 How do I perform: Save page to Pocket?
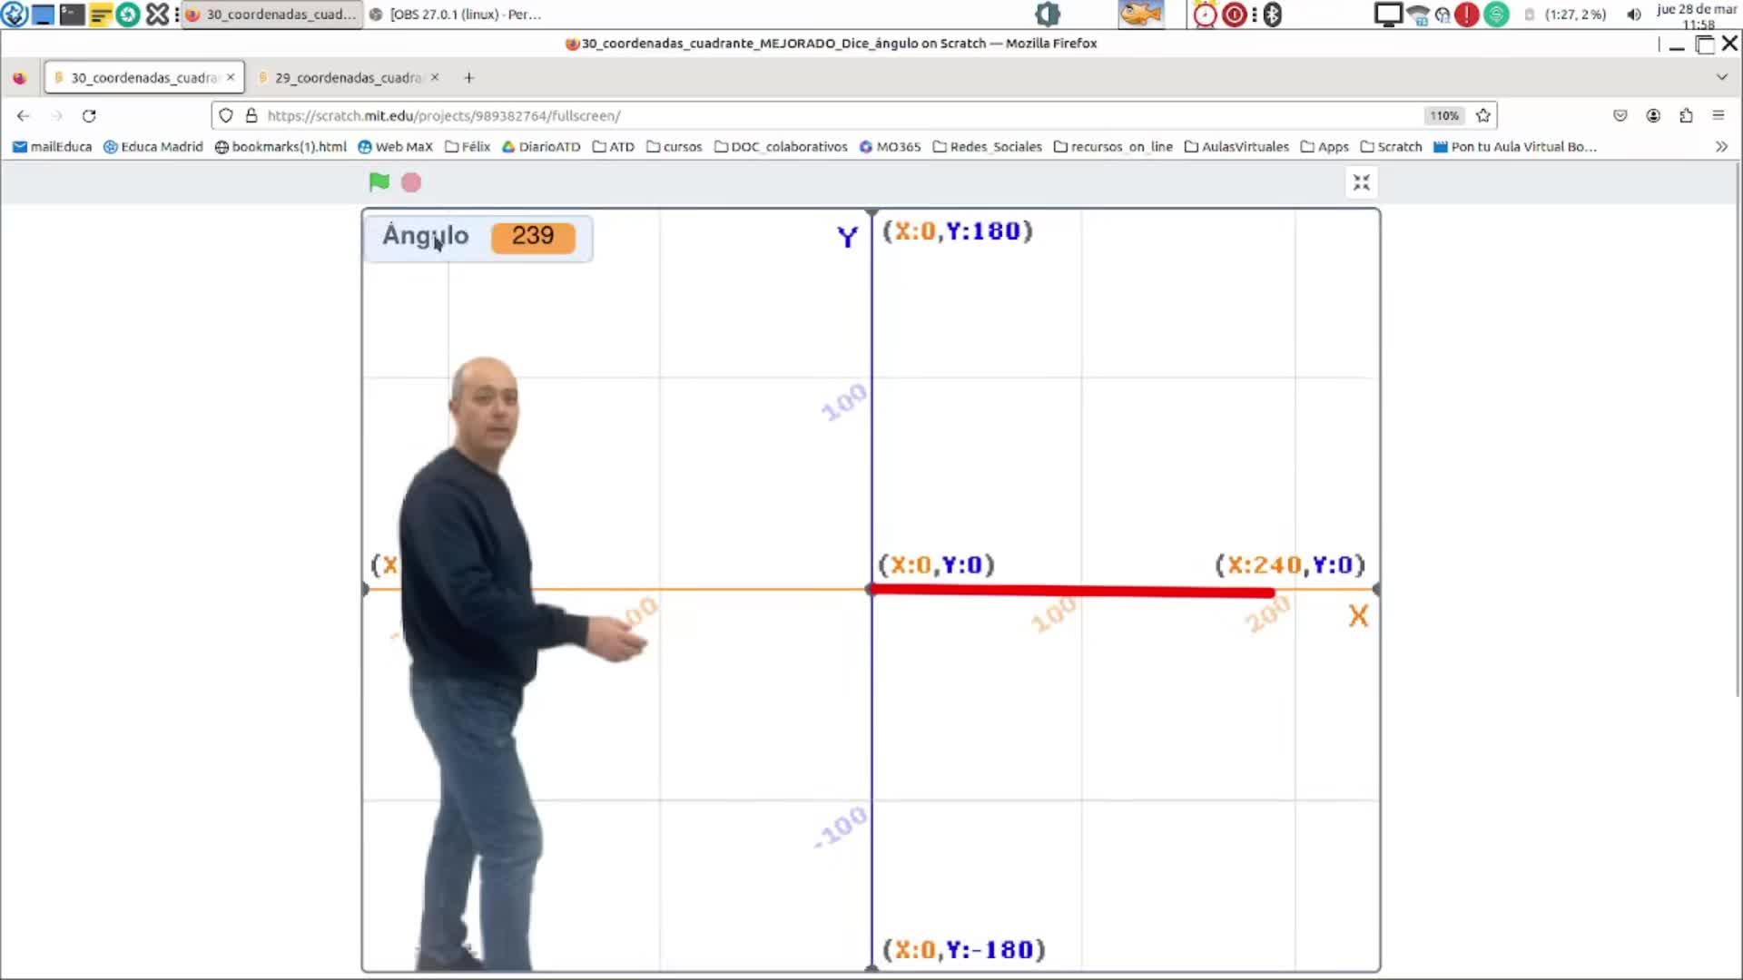click(1620, 115)
